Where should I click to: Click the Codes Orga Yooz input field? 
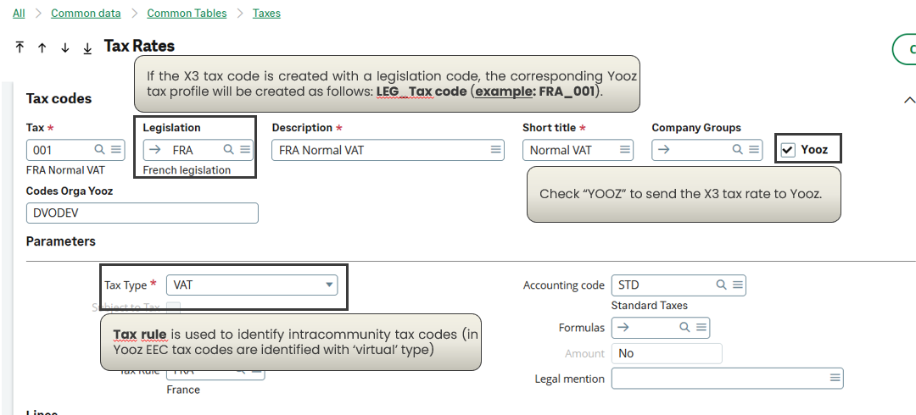click(142, 213)
